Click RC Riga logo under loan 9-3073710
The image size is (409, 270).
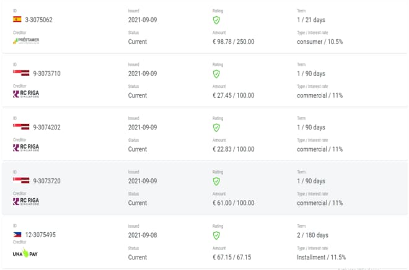click(26, 94)
